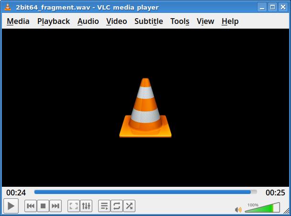Open the Video menu
The width and height of the screenshot is (291, 216).
point(117,22)
